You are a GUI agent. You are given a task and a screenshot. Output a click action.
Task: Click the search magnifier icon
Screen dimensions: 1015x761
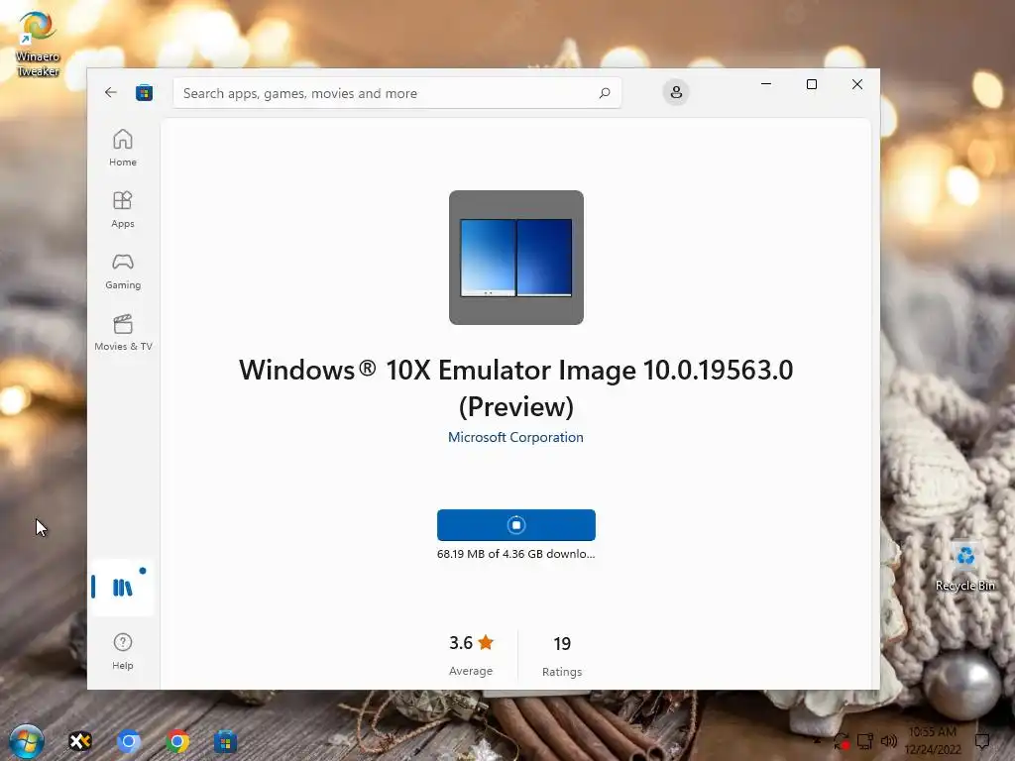604,93
